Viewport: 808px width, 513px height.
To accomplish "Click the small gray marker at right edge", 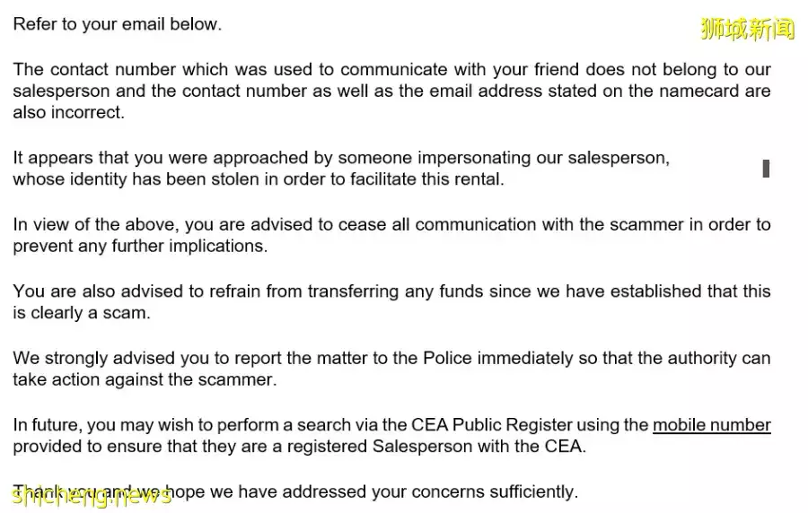I will pyautogui.click(x=766, y=168).
